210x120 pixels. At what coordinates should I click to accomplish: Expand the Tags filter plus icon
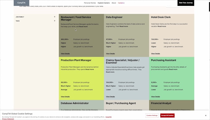(x=55, y=21)
